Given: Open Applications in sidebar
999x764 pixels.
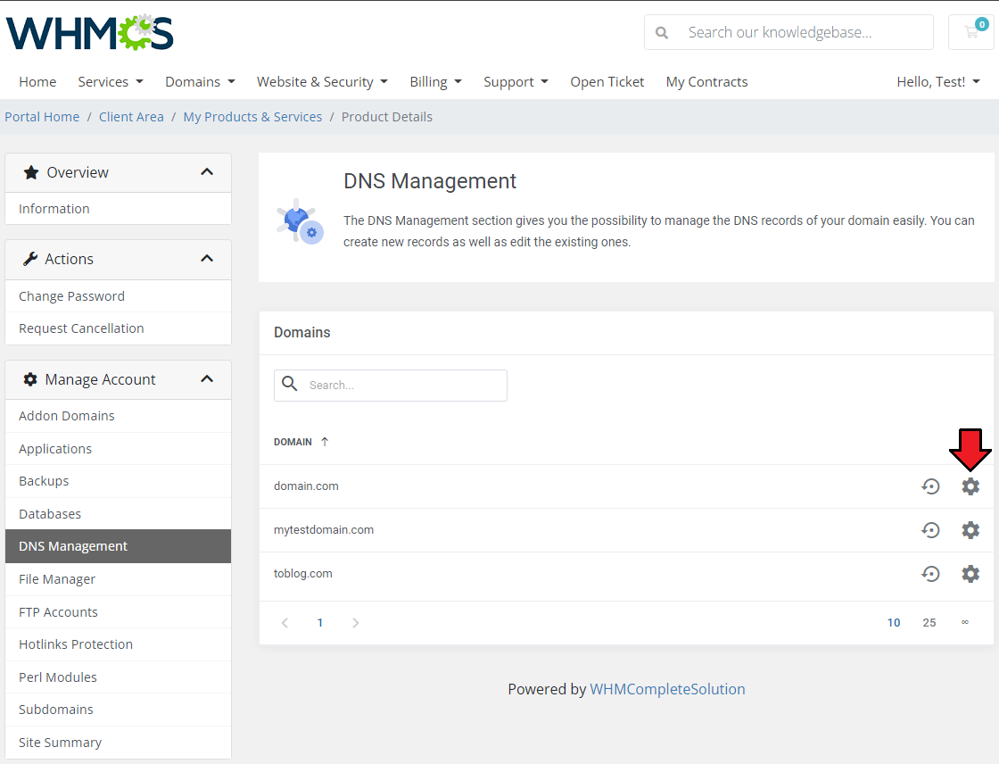Looking at the screenshot, I should (x=118, y=449).
